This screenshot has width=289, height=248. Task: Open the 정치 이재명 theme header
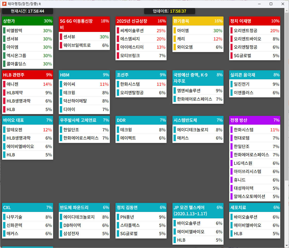coord(255,21)
